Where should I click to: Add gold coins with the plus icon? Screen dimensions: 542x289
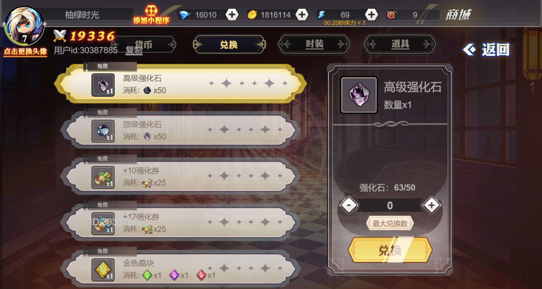[302, 15]
